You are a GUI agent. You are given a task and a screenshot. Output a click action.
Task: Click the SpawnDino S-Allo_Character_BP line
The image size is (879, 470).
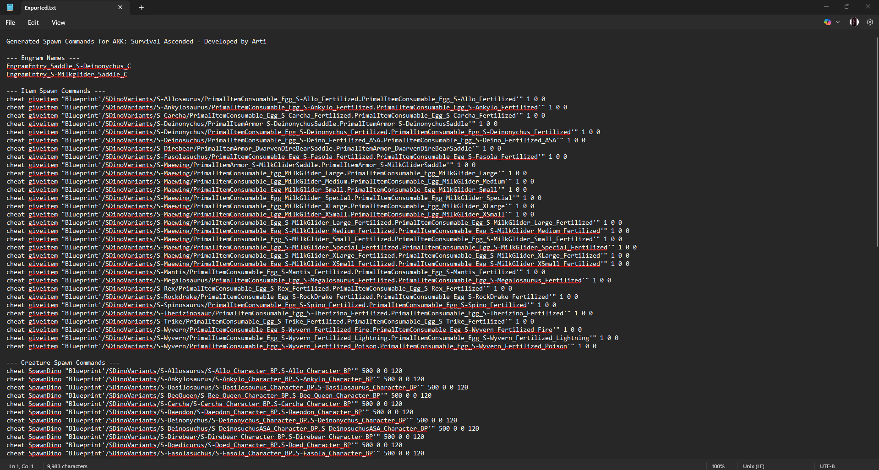coord(204,371)
